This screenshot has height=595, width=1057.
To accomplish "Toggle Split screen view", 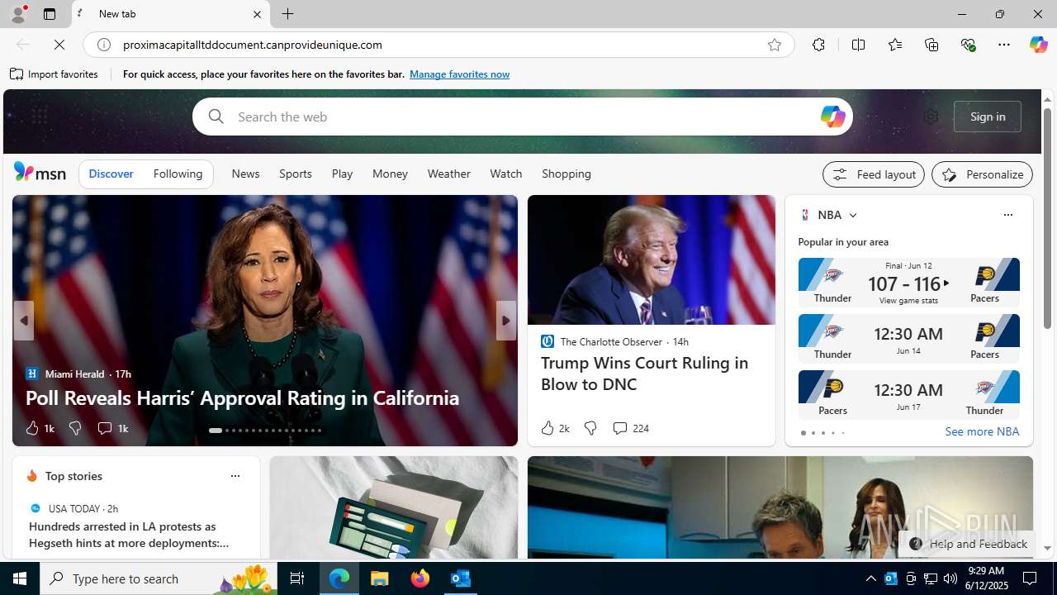I will (x=858, y=45).
